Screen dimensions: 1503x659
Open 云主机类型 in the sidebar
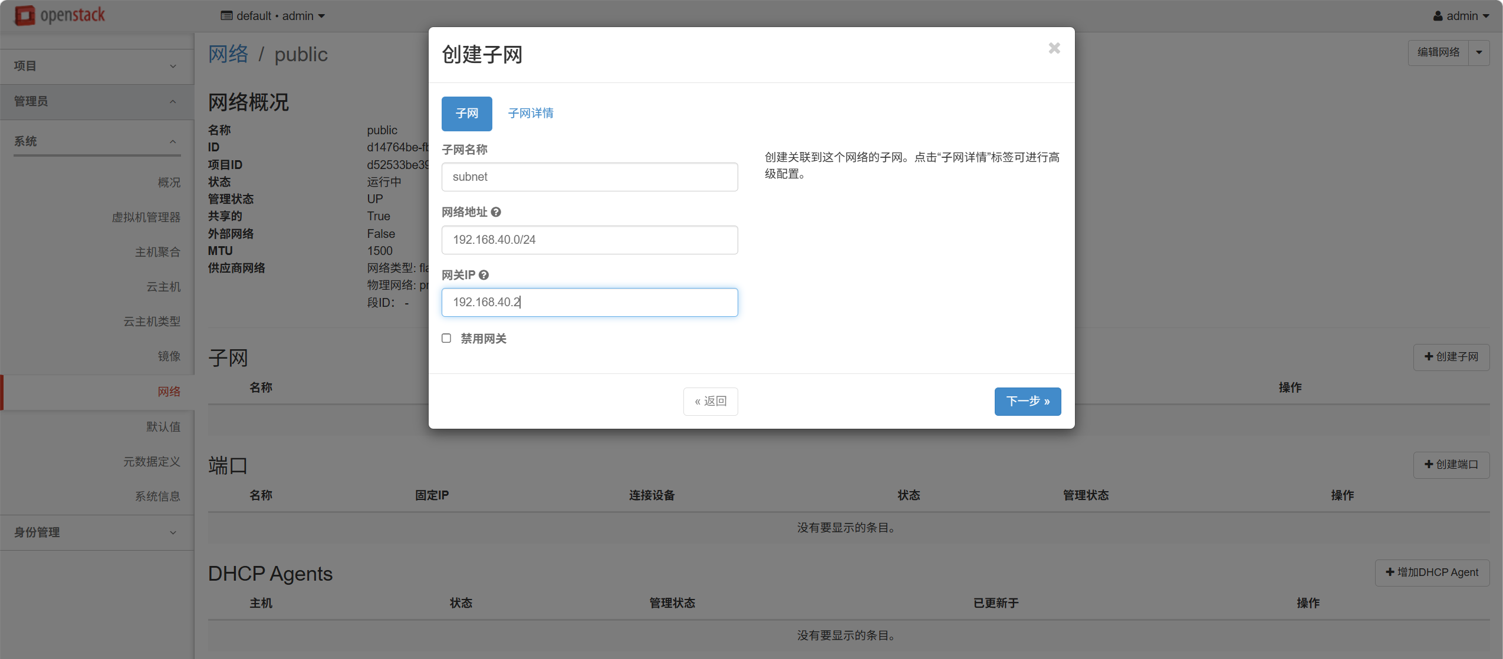coord(152,322)
